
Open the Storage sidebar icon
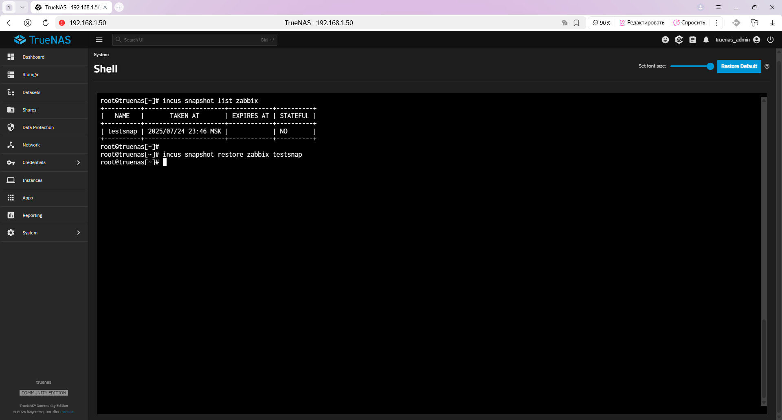point(11,74)
